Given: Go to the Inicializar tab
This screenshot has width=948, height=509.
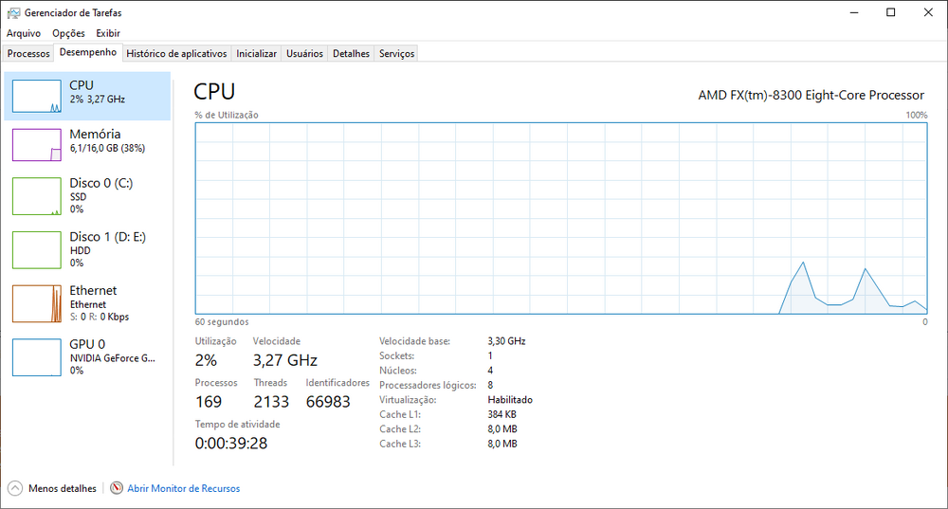Looking at the screenshot, I should pyautogui.click(x=256, y=54).
